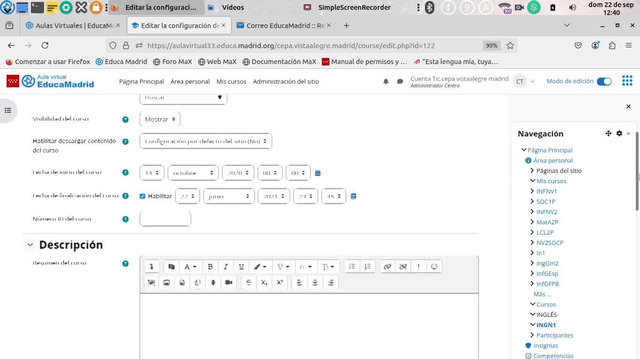The height and width of the screenshot is (359, 640).
Task: Open the course index drawer icon
Action: (7, 110)
